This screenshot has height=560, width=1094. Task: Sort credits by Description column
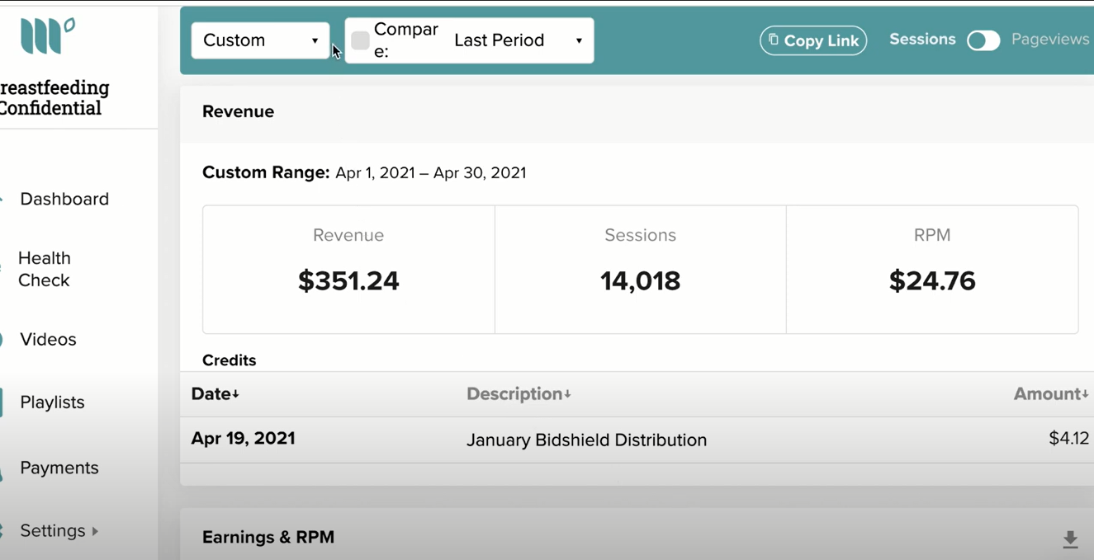[519, 394]
